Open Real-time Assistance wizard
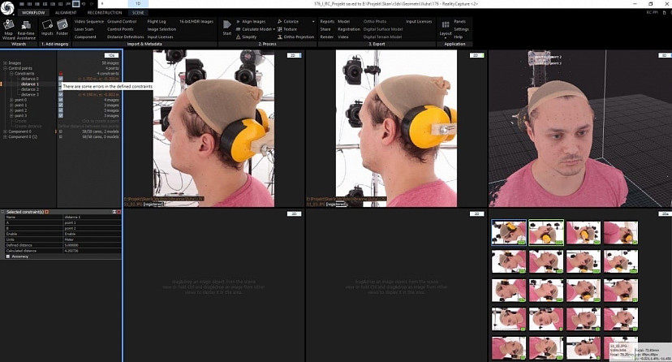The image size is (672, 362). (26, 29)
